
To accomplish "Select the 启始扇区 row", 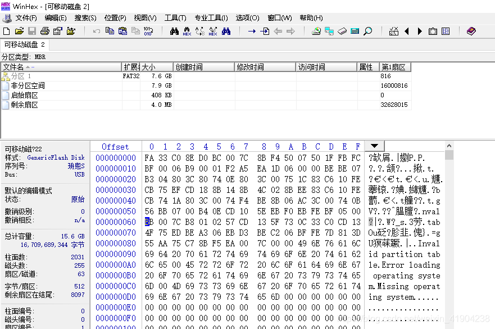I will (206, 95).
